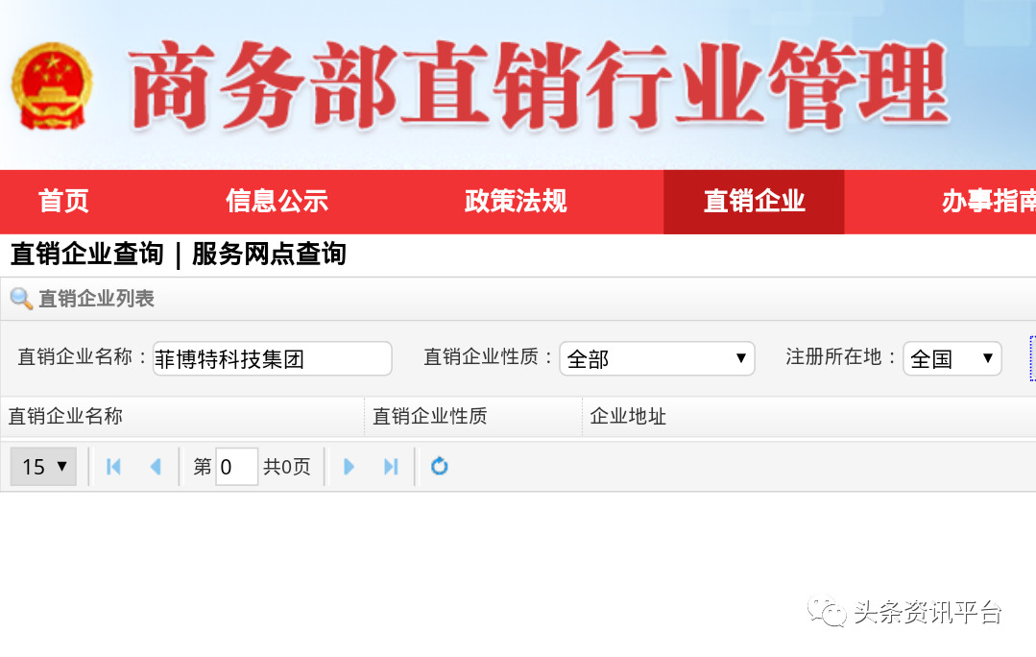Focus the 直销企业名称 search input field
Screen dimensions: 1036x657
(272, 358)
